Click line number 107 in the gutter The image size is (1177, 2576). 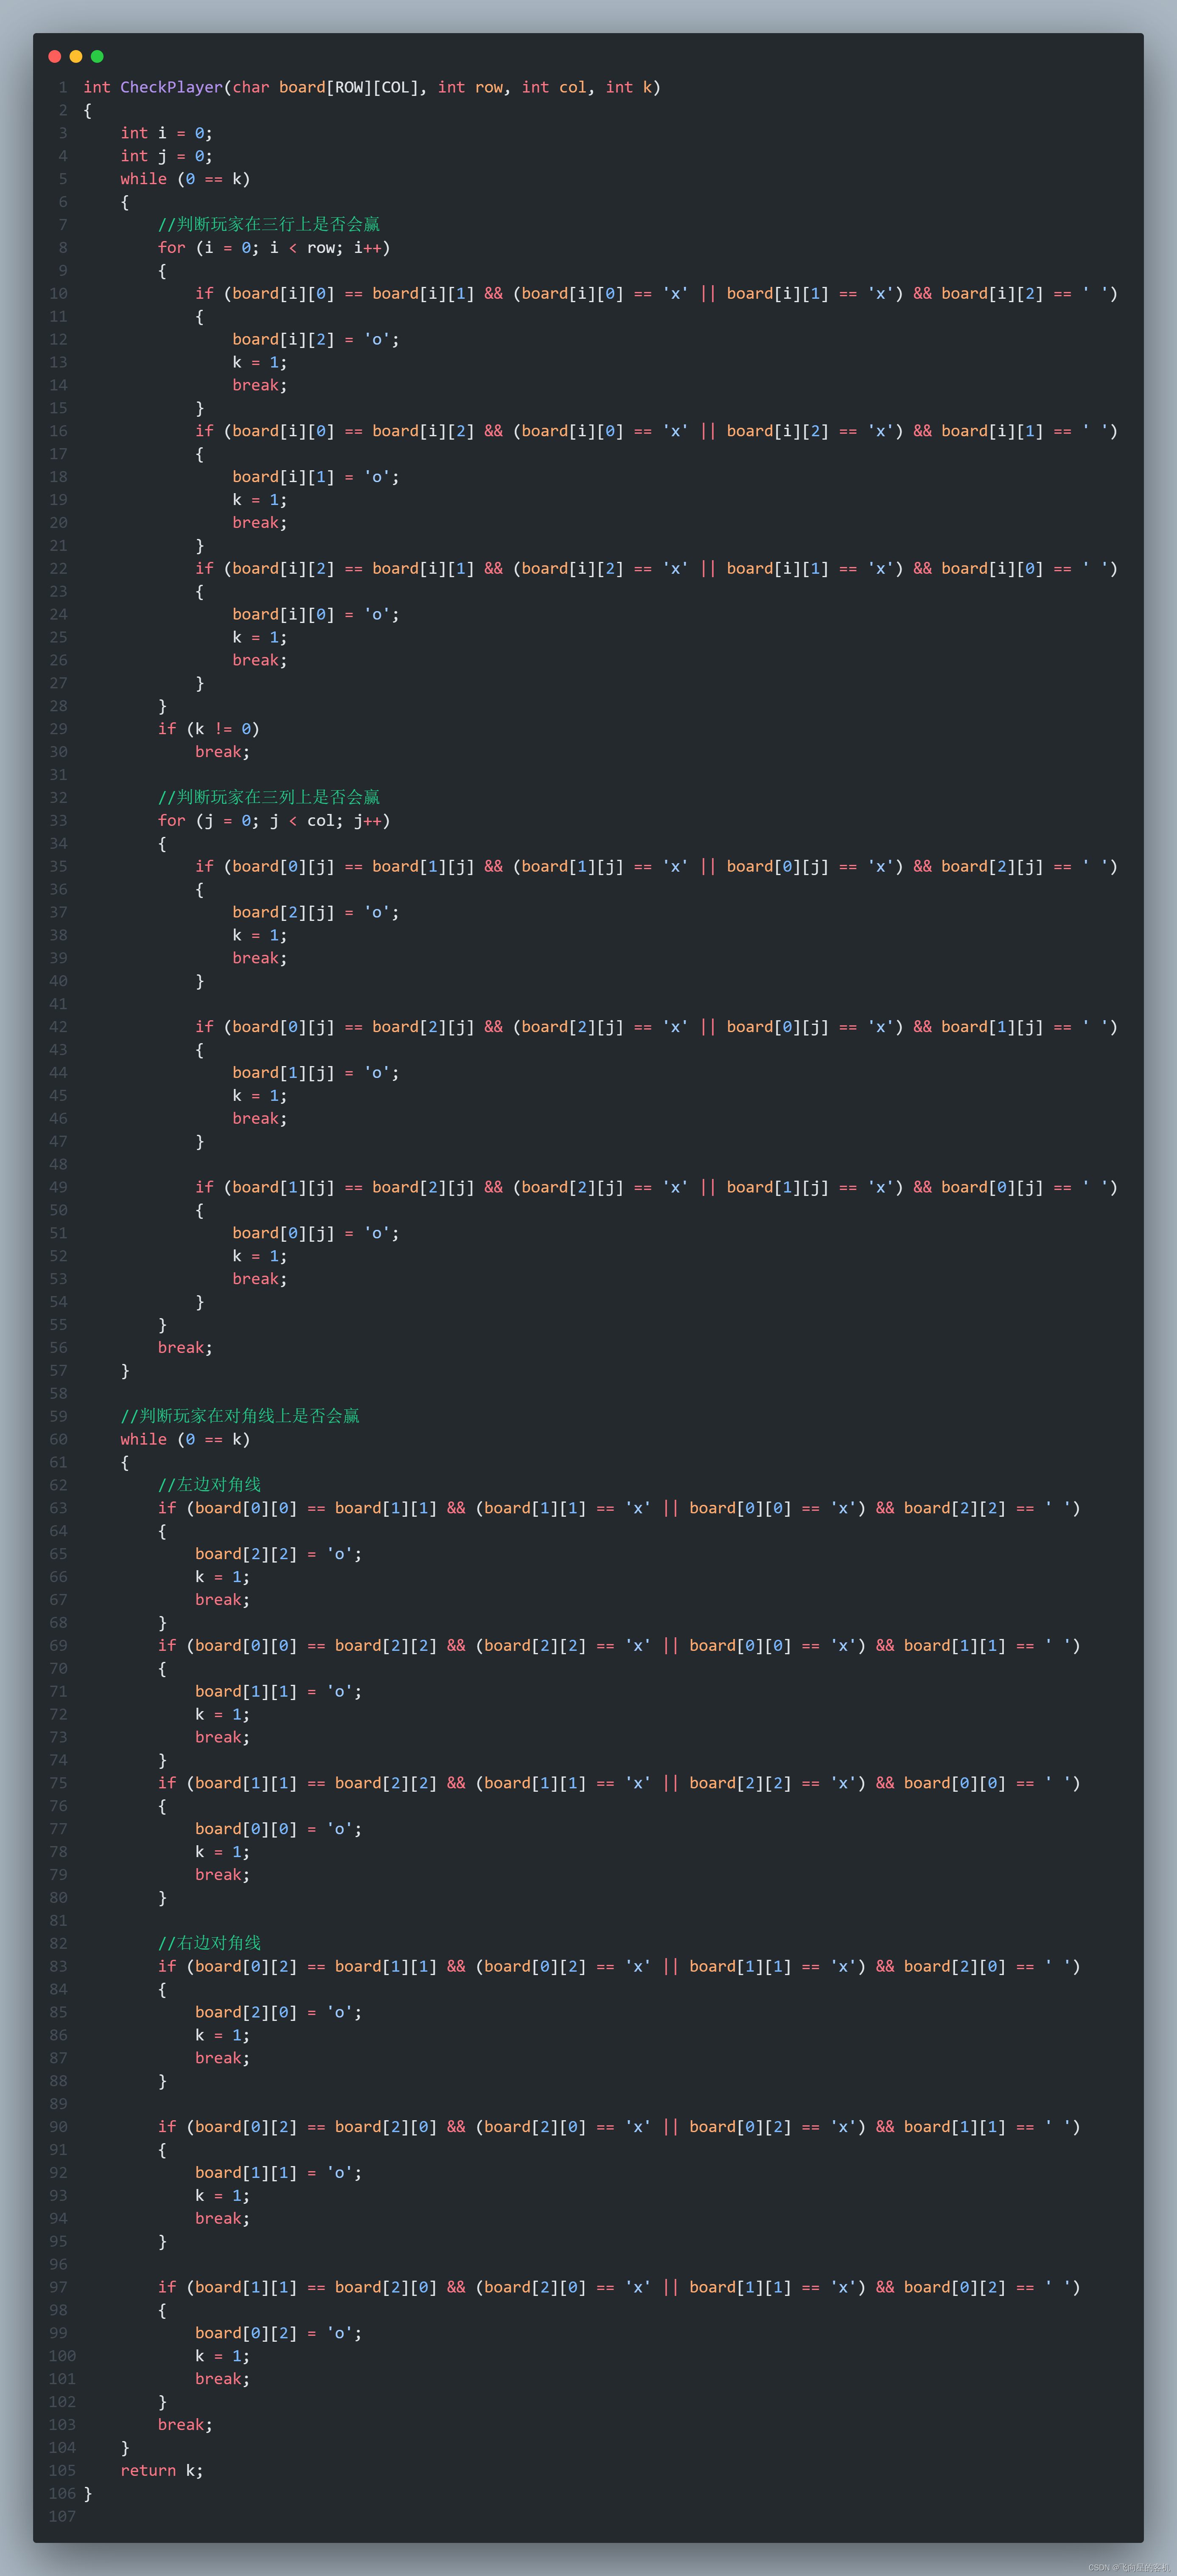62,2516
